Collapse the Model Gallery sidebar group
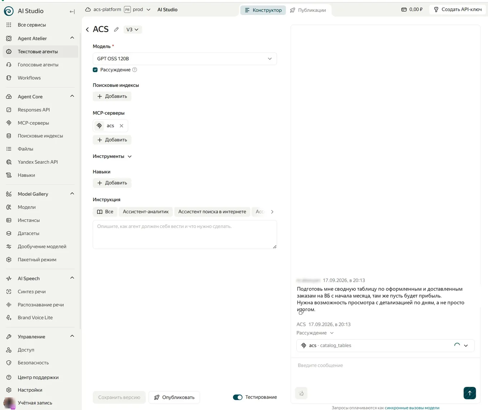Viewport: 488px width, 410px height. click(72, 194)
